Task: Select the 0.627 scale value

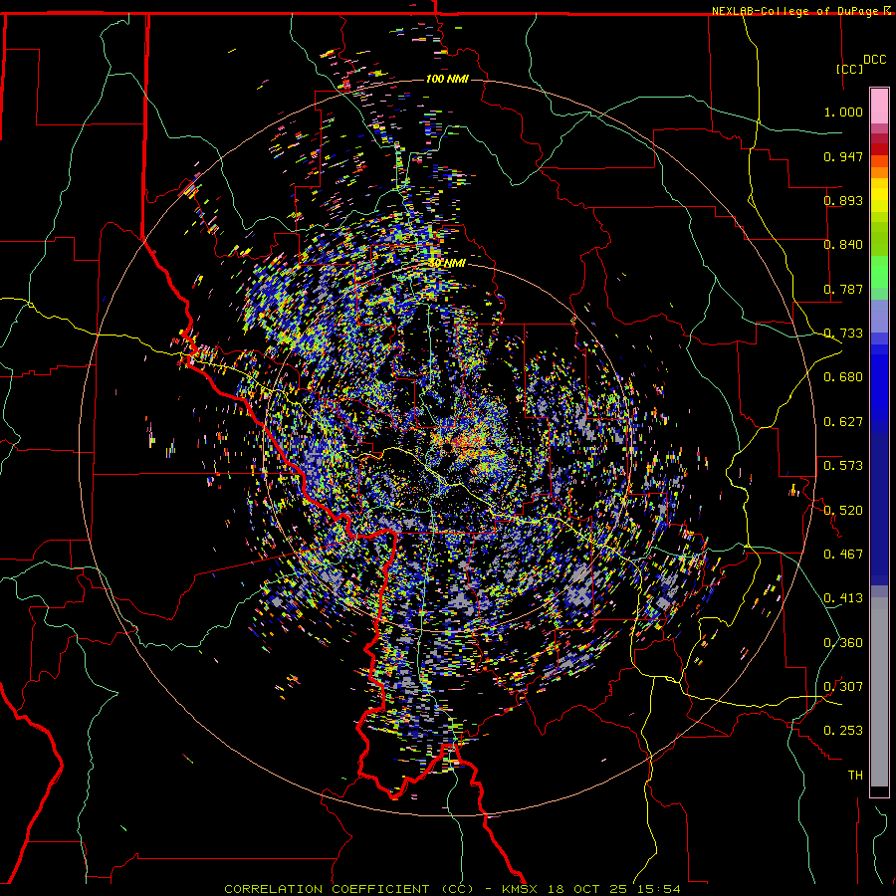Action: tap(843, 422)
